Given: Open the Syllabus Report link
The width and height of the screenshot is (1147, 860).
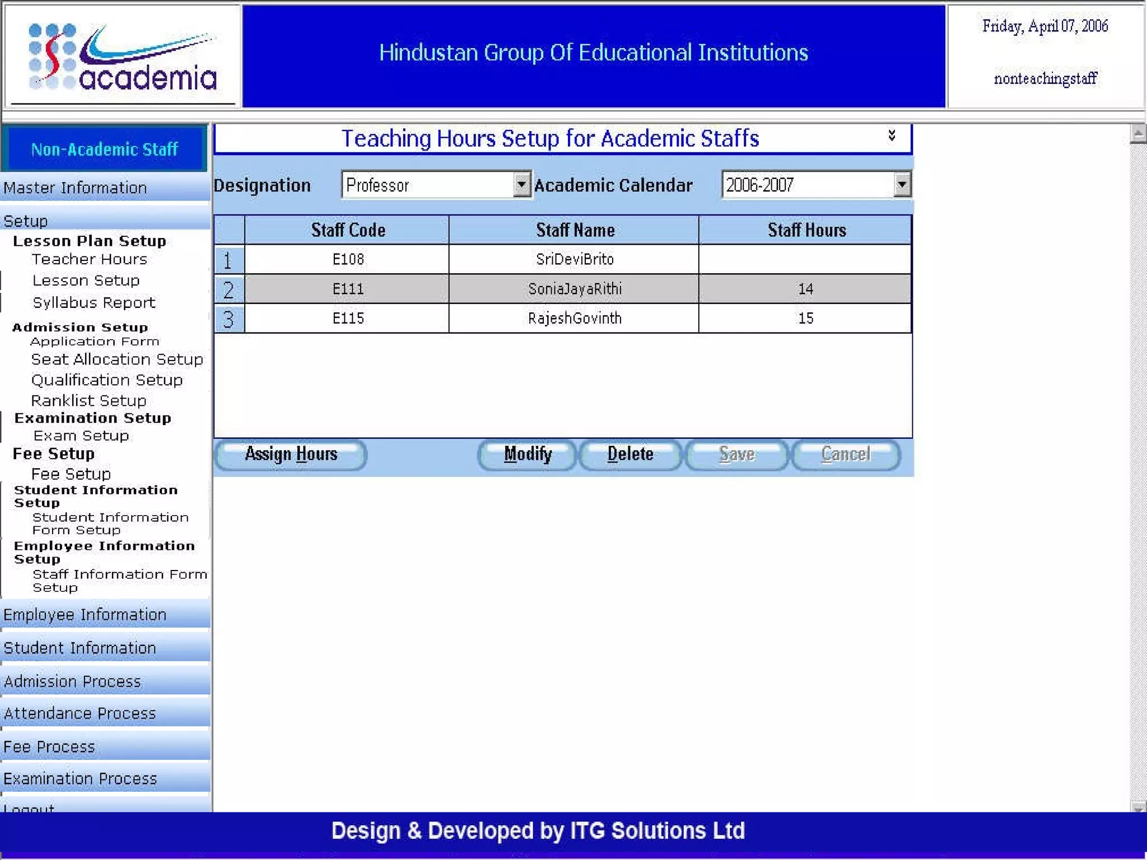Looking at the screenshot, I should [94, 303].
